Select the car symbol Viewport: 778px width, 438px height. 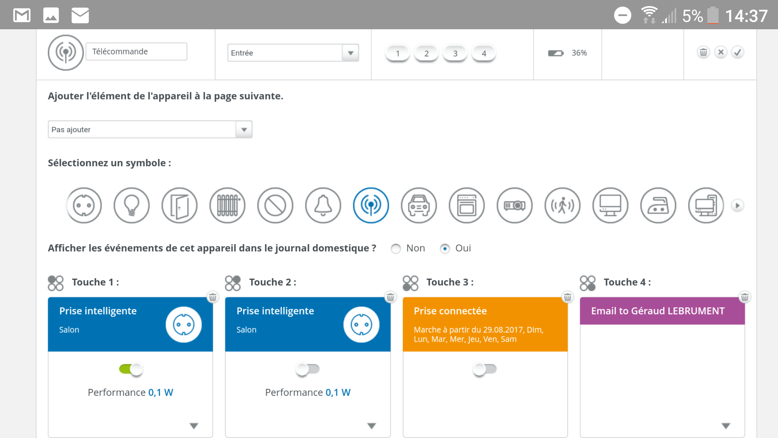419,205
